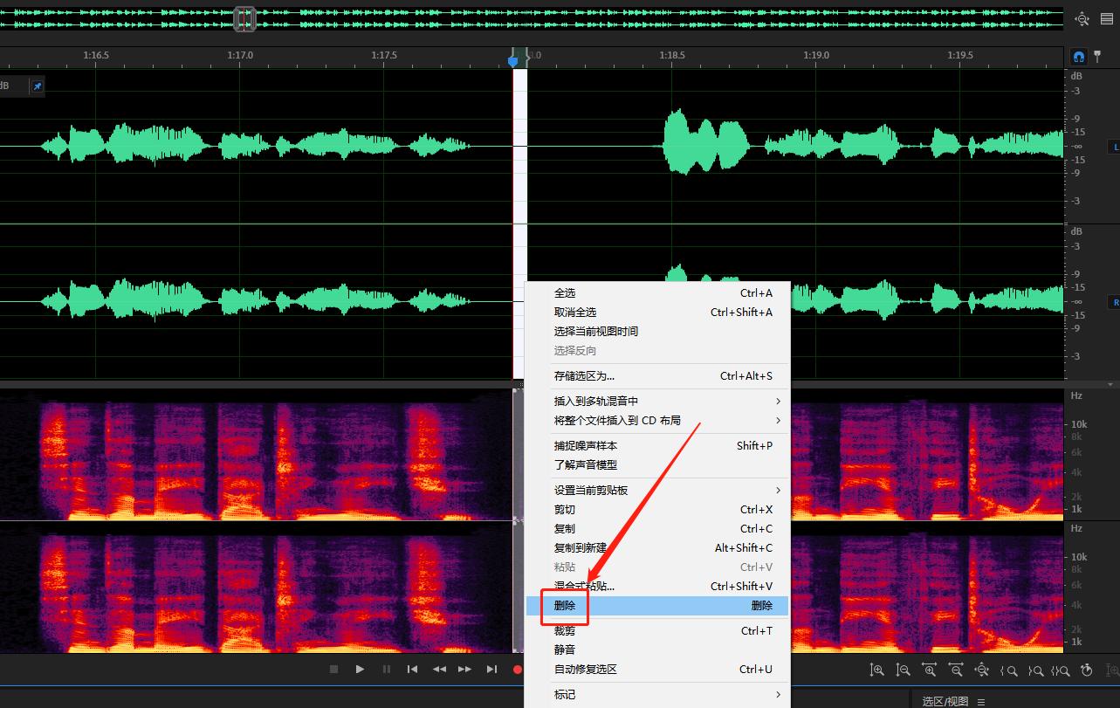Zoom out horizontally on the timeline
Viewport: 1120px width, 708px height.
tap(956, 670)
